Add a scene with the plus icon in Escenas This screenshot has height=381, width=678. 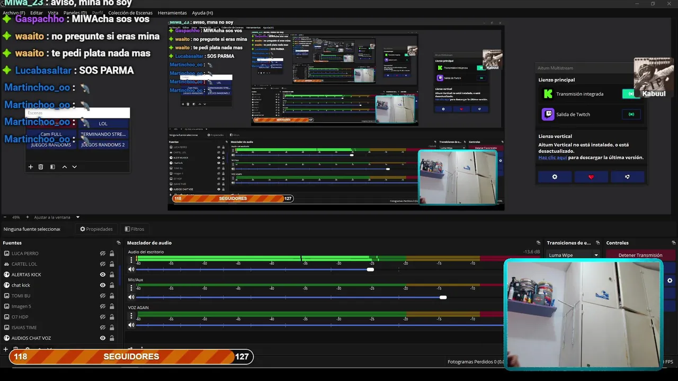point(31,167)
